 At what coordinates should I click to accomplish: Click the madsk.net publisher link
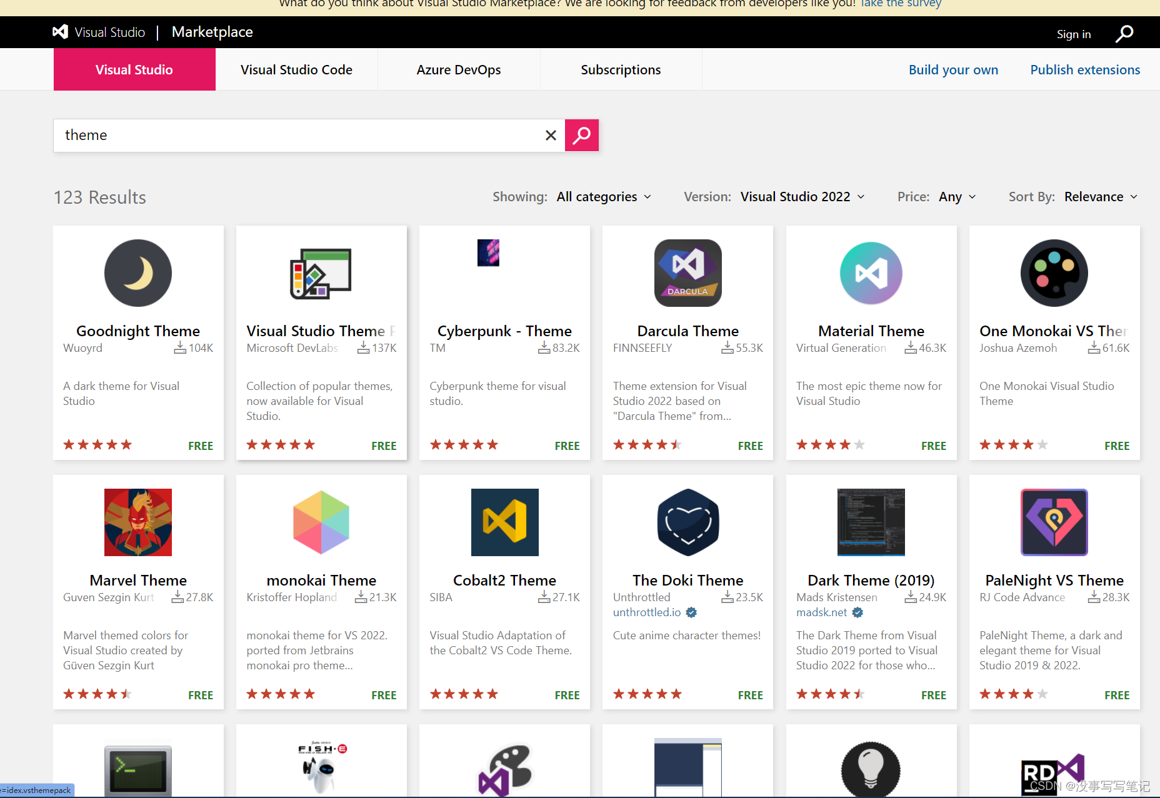point(822,612)
